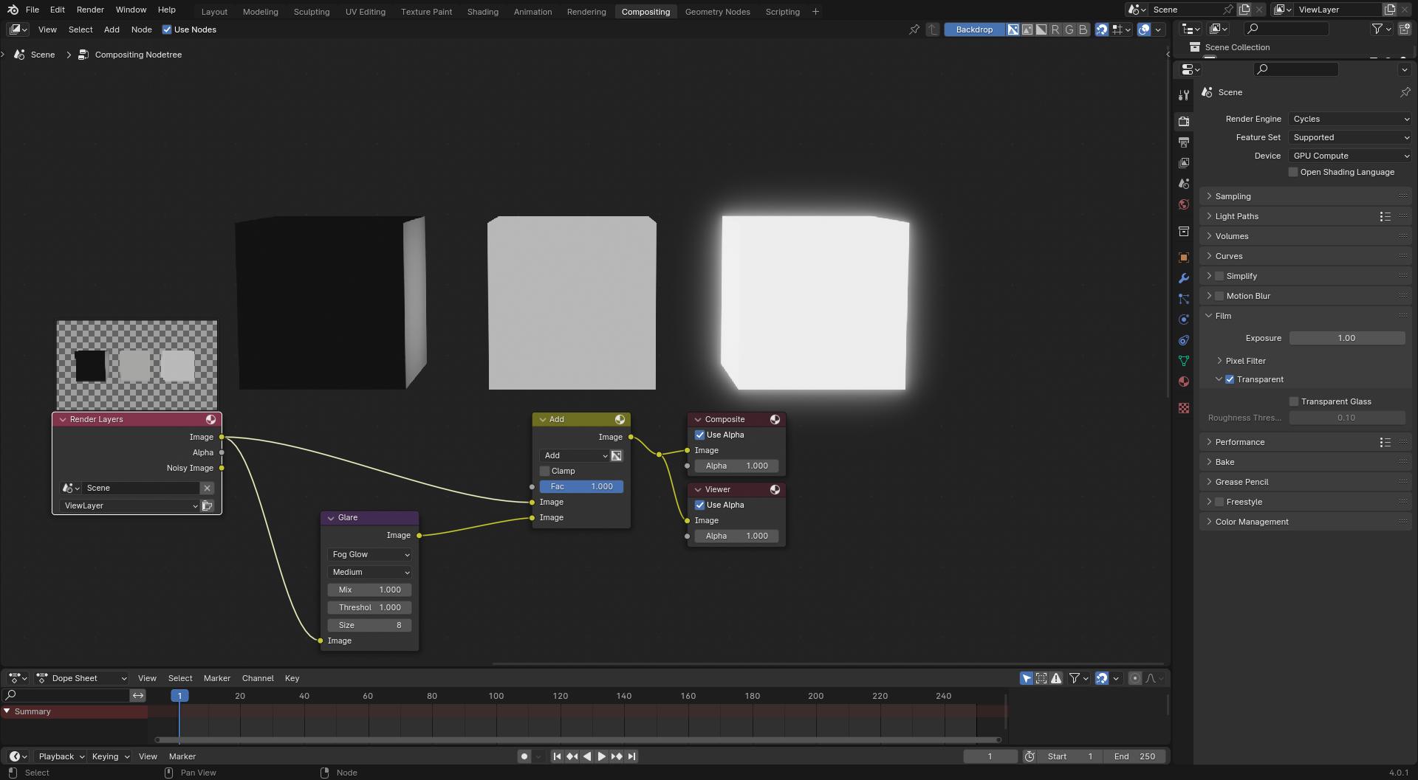
Task: Enable the Open Shading Language checkbox
Action: [1293, 172]
